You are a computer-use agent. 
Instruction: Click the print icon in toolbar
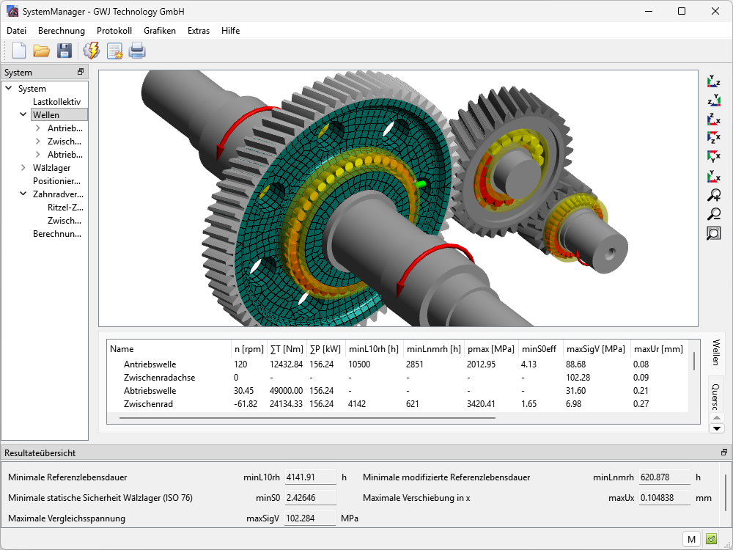(x=137, y=51)
